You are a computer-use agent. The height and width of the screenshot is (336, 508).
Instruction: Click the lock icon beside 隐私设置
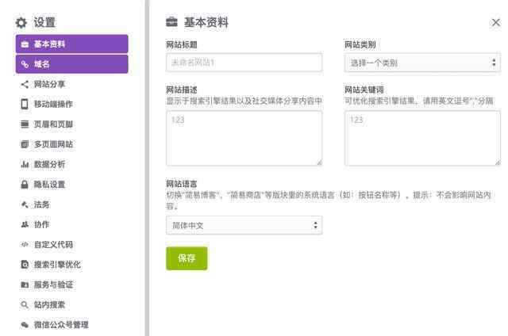(x=25, y=185)
